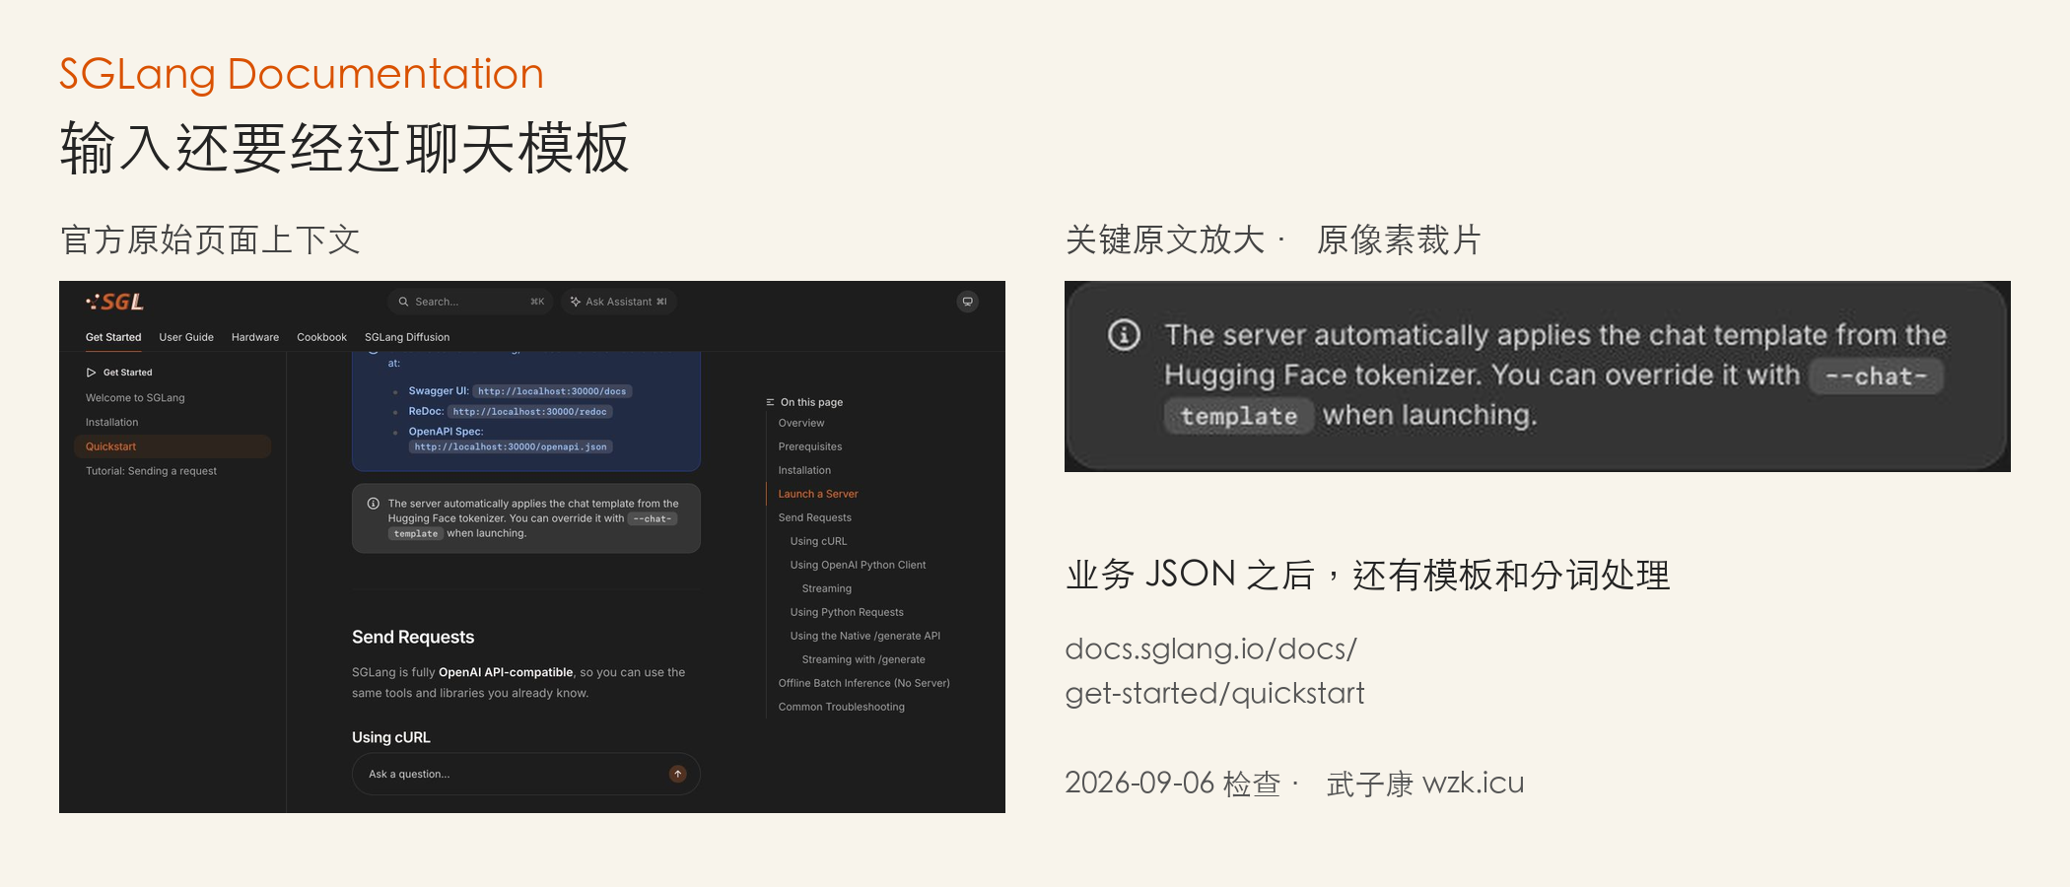Switch to the User Guide tab
The image size is (2070, 887).
click(186, 337)
